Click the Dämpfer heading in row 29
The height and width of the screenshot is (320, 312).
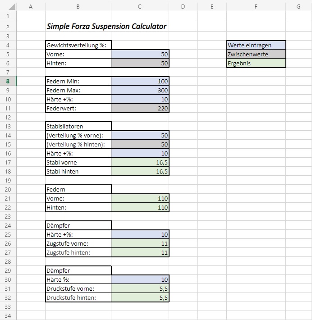pos(78,270)
